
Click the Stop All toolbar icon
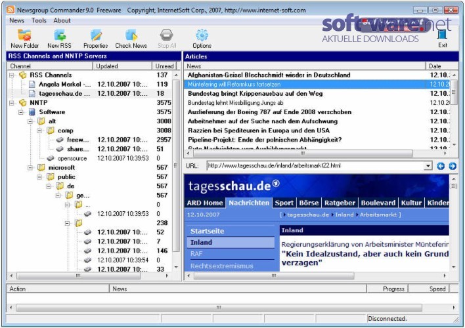(x=166, y=35)
